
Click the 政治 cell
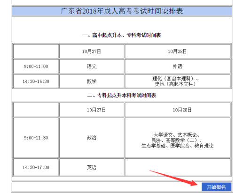(92, 138)
